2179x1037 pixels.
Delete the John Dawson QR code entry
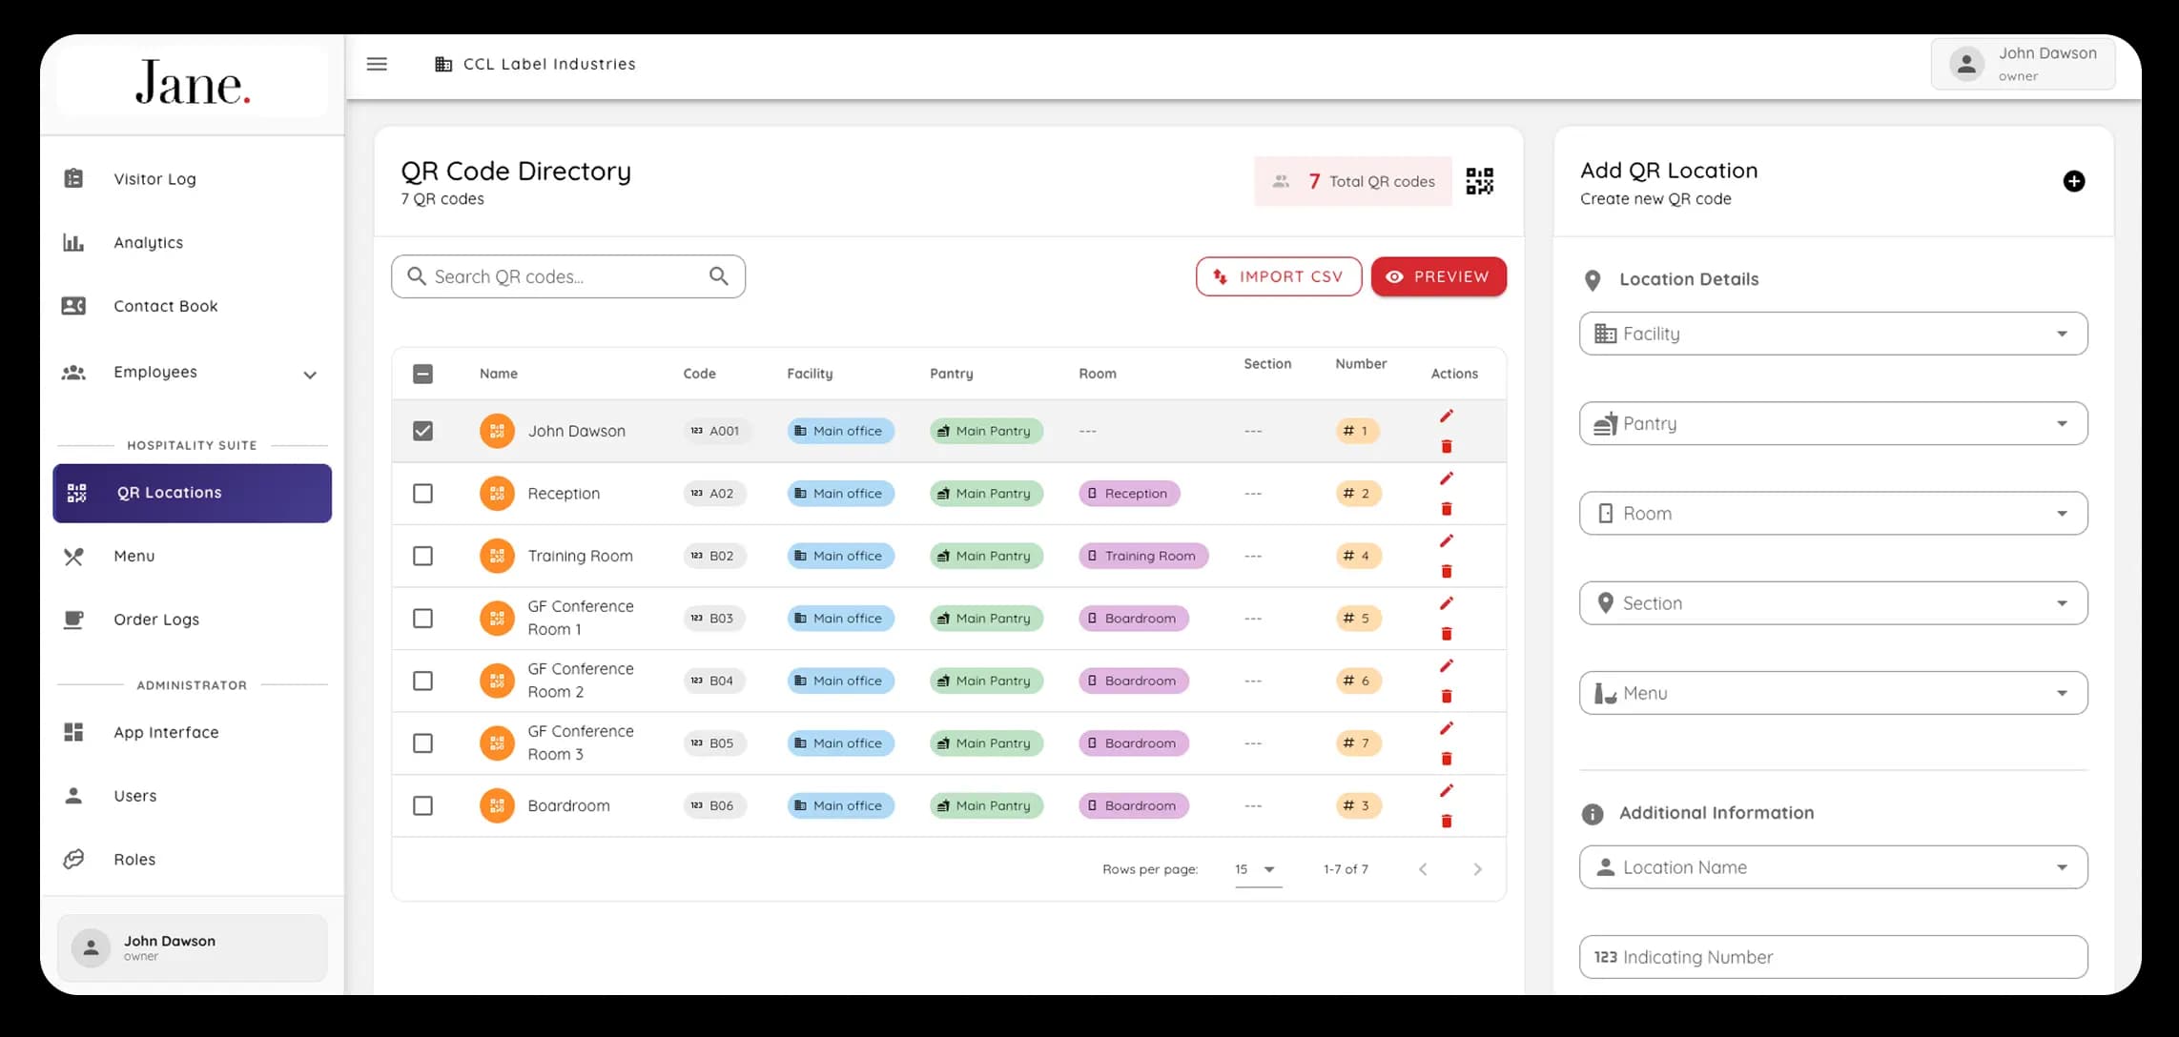[x=1446, y=446]
